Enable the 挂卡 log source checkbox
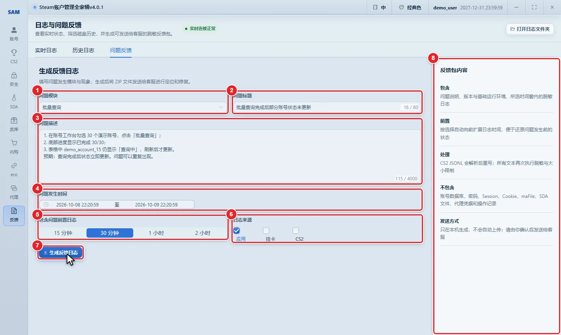Image resolution: width=561 pixels, height=335 pixels. (266, 231)
